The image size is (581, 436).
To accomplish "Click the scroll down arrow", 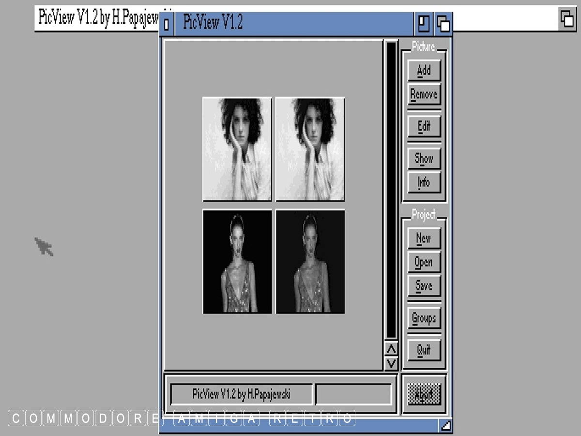I will 391,363.
